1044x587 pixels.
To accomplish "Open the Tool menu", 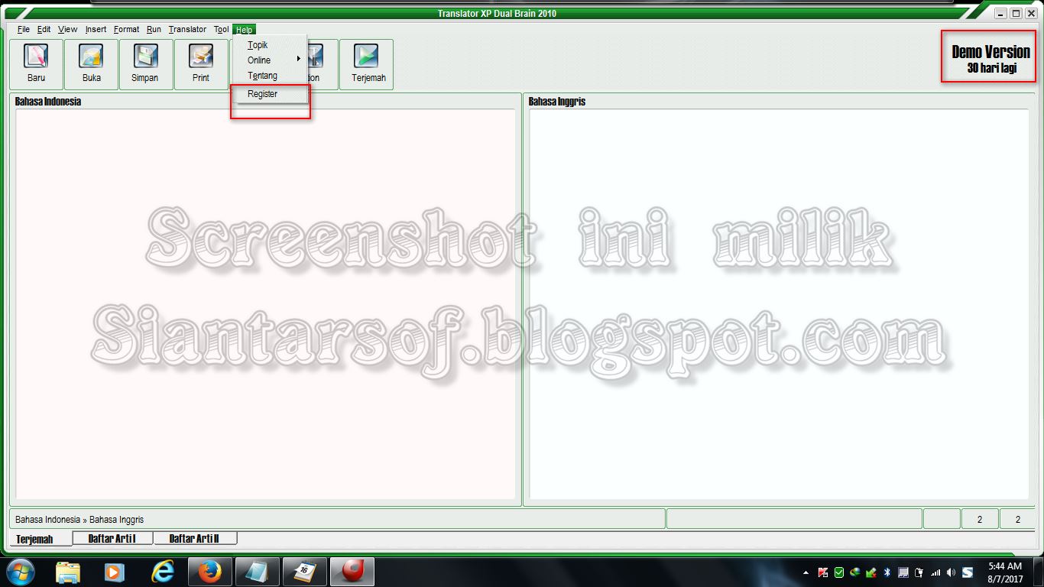I will pos(221,30).
